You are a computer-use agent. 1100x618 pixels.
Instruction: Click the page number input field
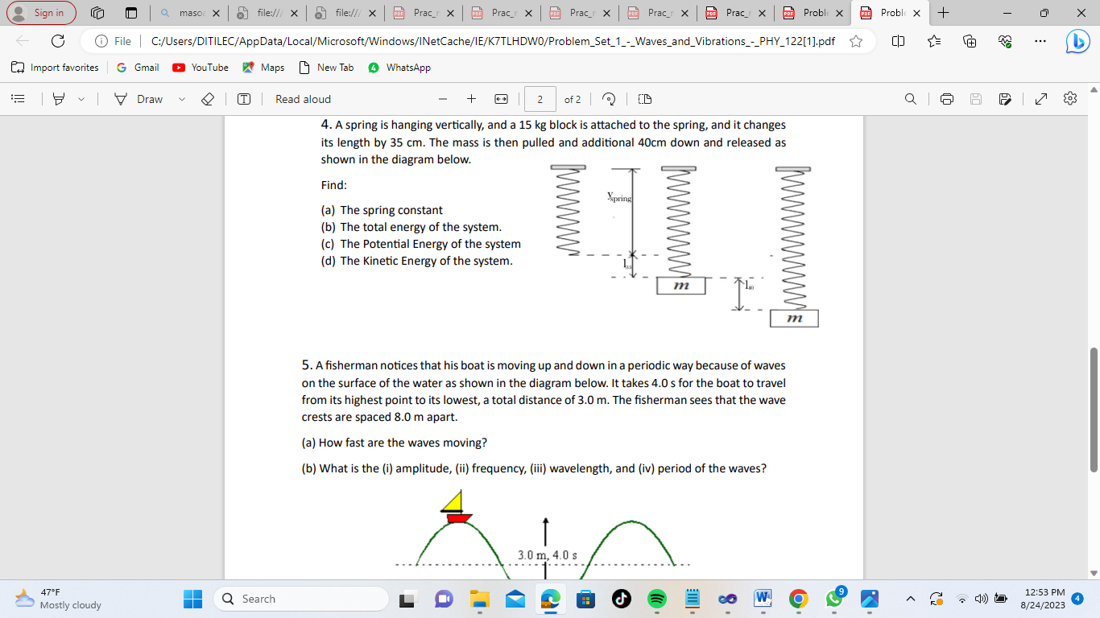pyautogui.click(x=540, y=99)
